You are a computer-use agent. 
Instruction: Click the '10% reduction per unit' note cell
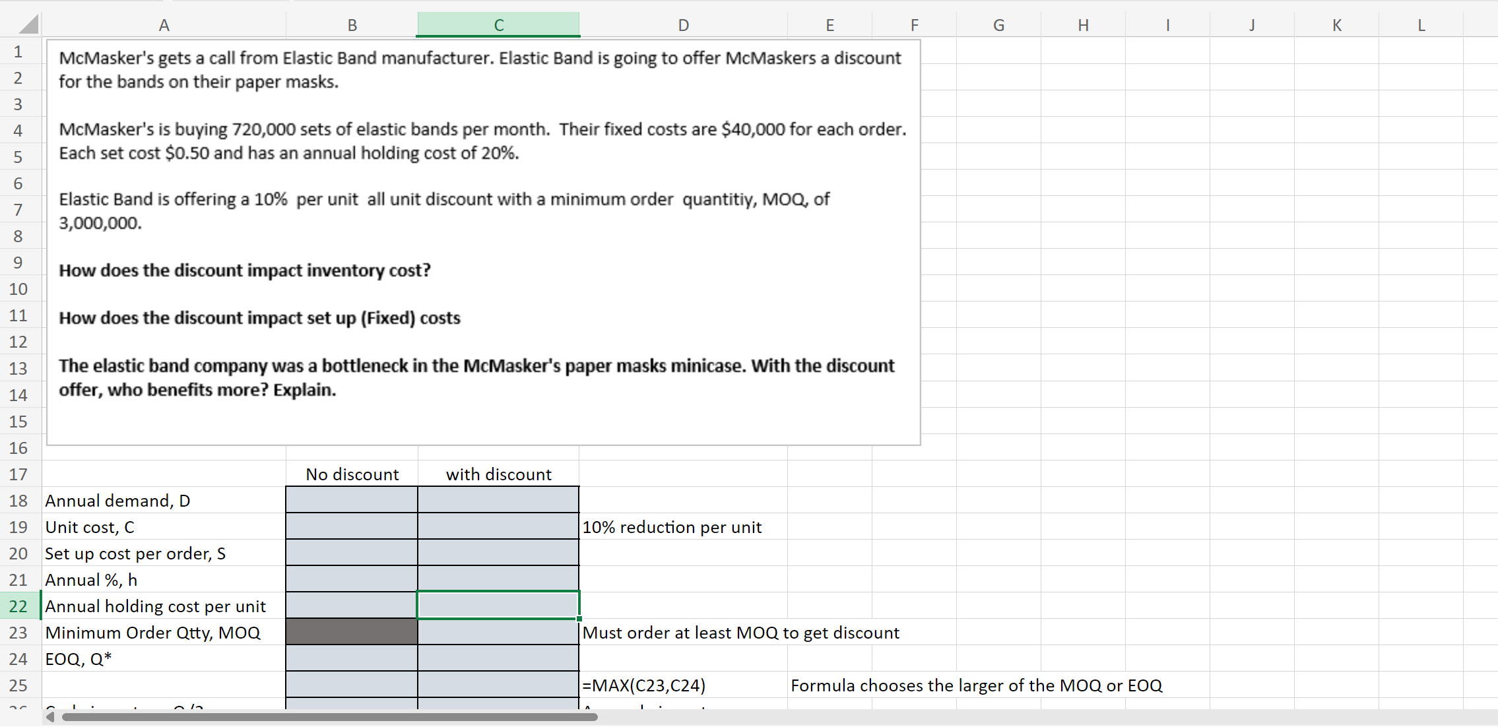click(672, 526)
